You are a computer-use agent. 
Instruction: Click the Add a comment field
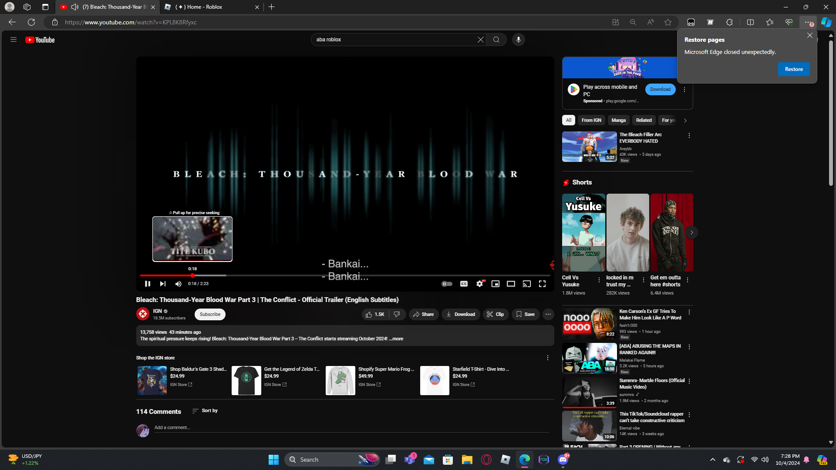(351, 428)
